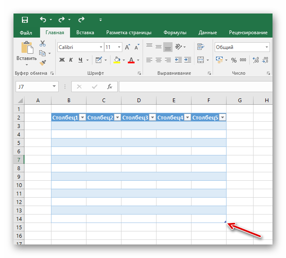Viewport: 286px width, 258px height.
Task: Click Increase Indent icon
Action: (x=188, y=60)
